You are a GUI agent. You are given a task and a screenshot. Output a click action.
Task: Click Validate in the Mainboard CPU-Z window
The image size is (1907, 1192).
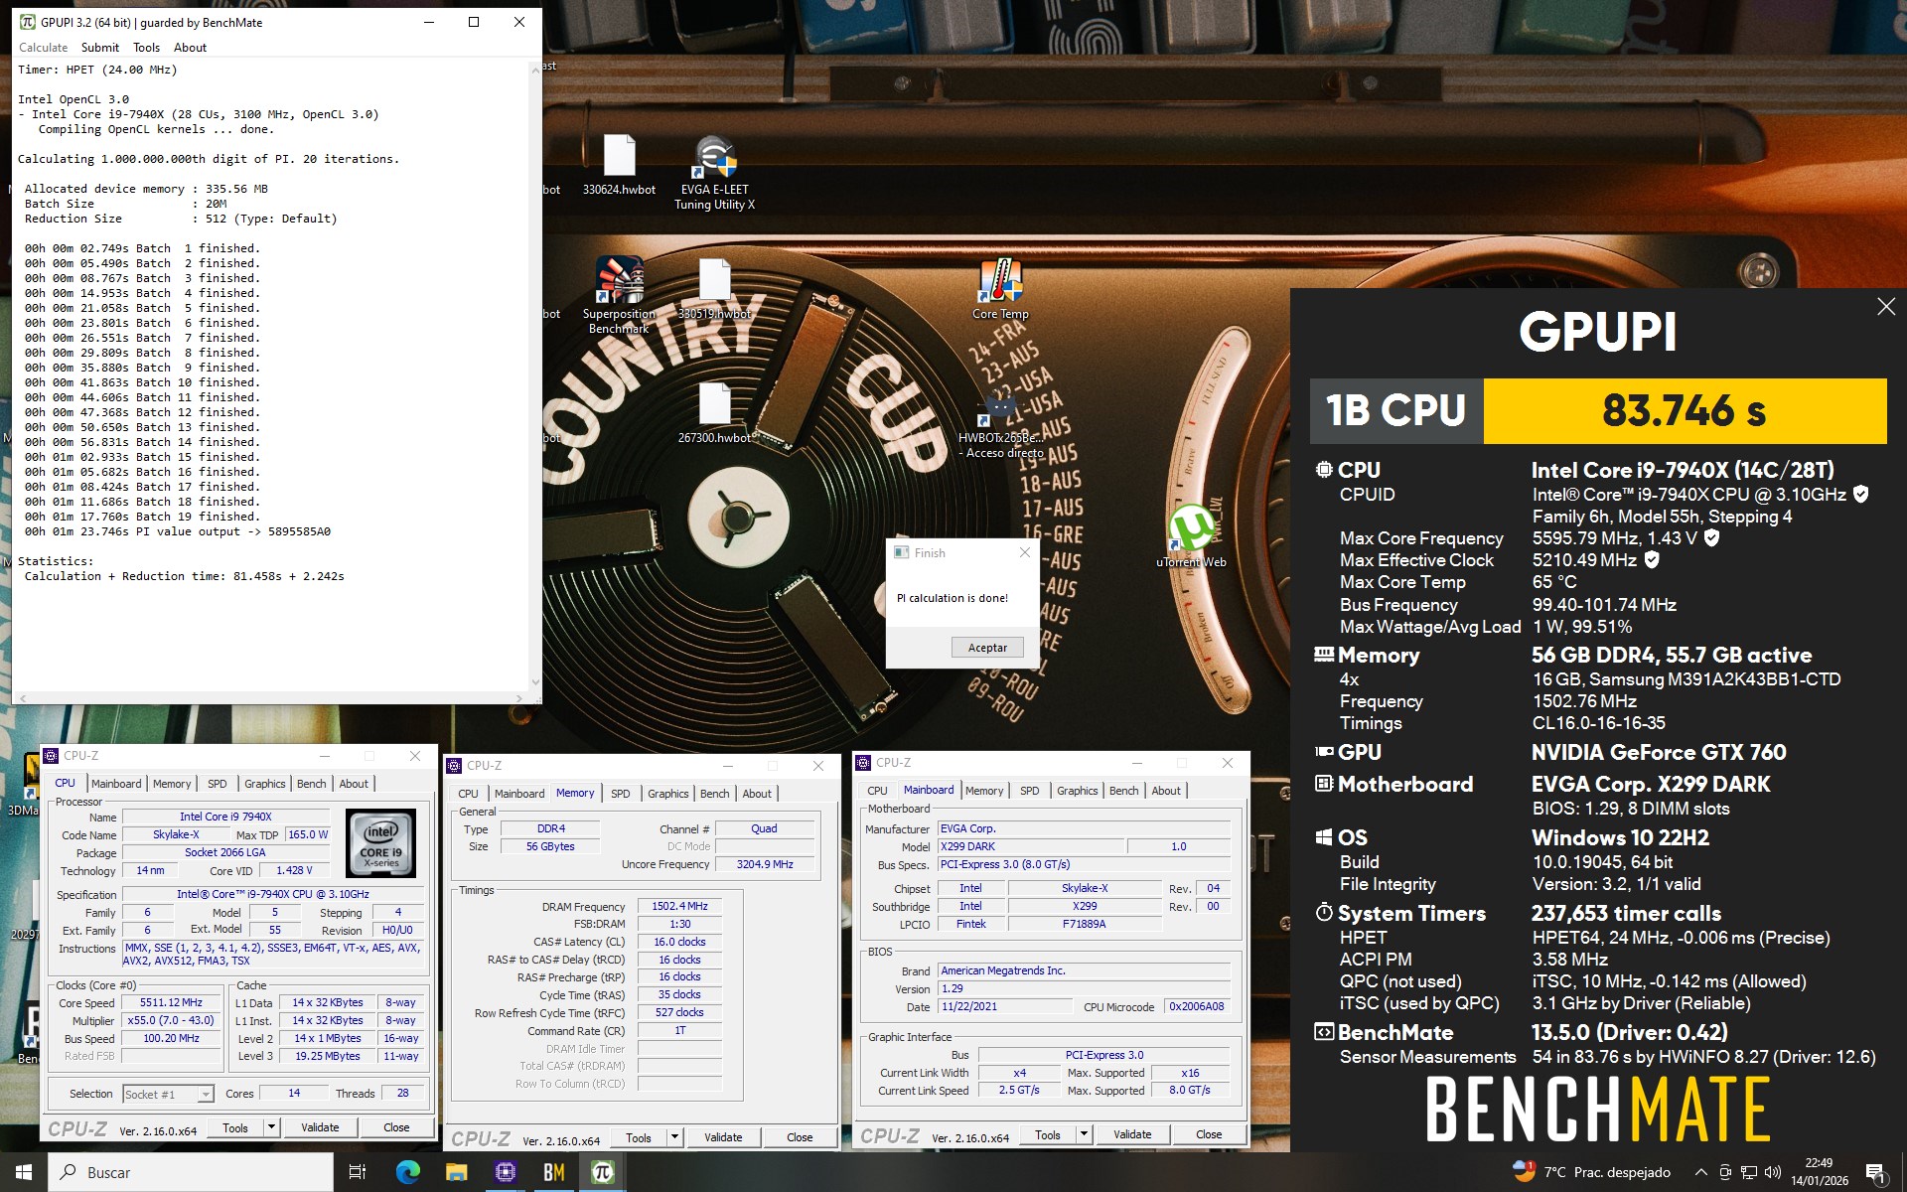pyautogui.click(x=1131, y=1134)
